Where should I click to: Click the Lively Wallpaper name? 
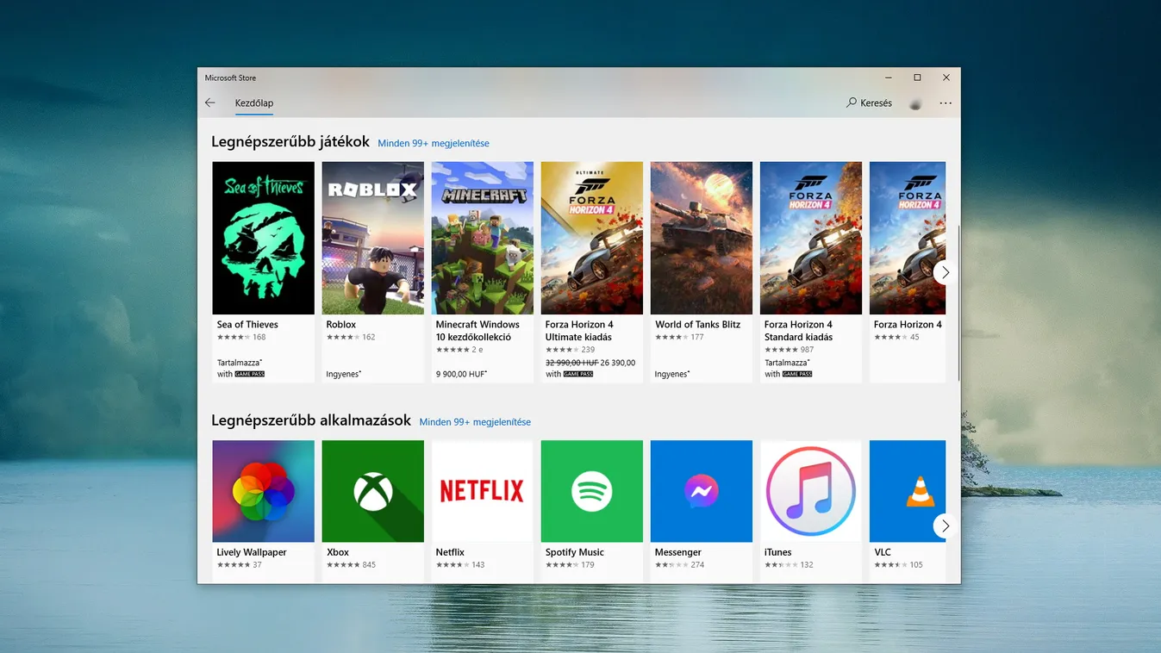[x=252, y=552]
